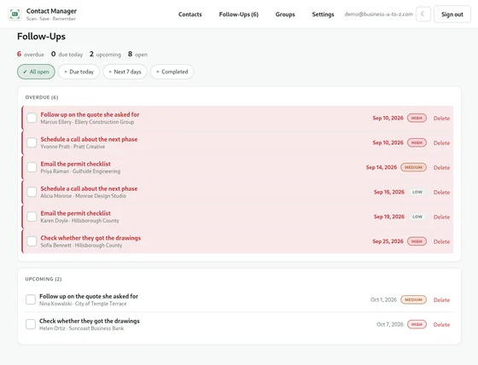Show Completed follow-ups

172,72
